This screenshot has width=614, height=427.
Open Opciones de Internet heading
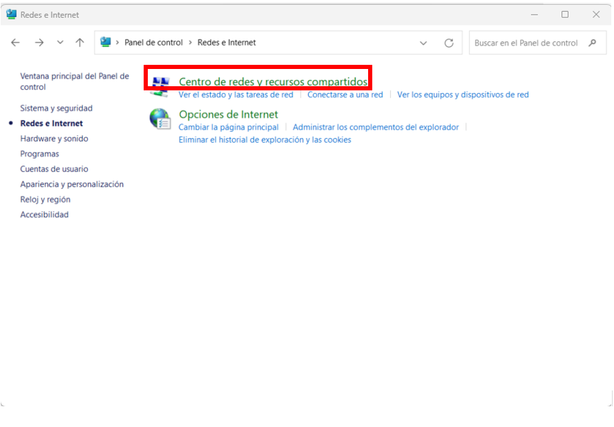pyautogui.click(x=229, y=115)
